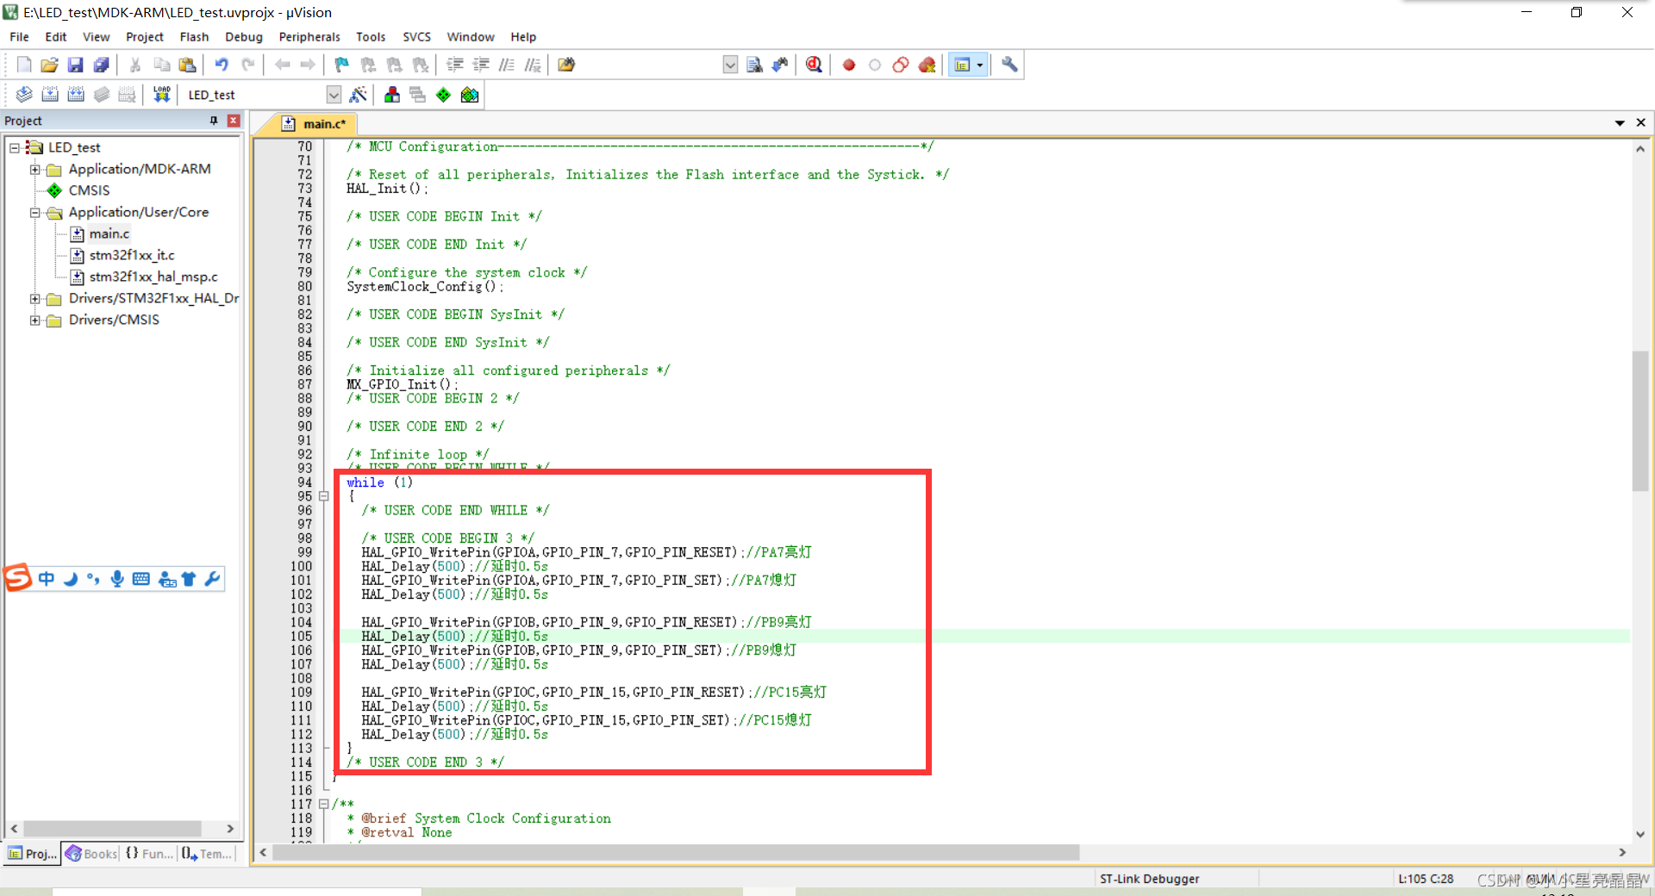Save the current file
This screenshot has width=1655, height=896.
click(75, 65)
